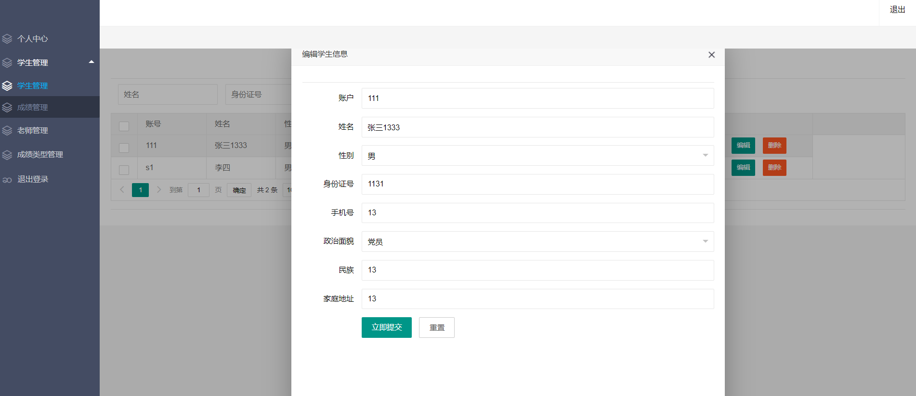The image size is (916, 396).
Task: Open the 性别 dropdown arrow
Action: coord(705,155)
